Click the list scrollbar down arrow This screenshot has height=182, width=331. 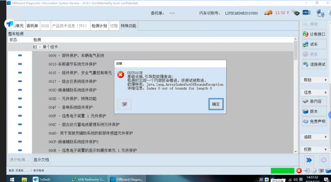(295, 151)
